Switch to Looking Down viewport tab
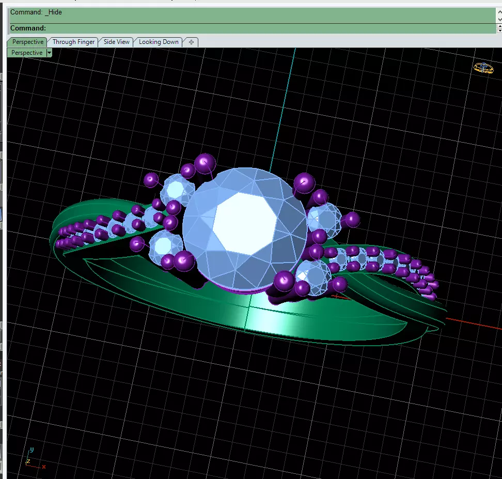Viewport: 502px width, 479px height. (159, 42)
